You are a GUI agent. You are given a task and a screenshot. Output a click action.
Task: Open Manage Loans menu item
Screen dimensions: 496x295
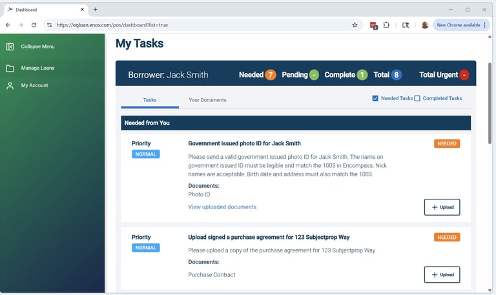click(37, 68)
